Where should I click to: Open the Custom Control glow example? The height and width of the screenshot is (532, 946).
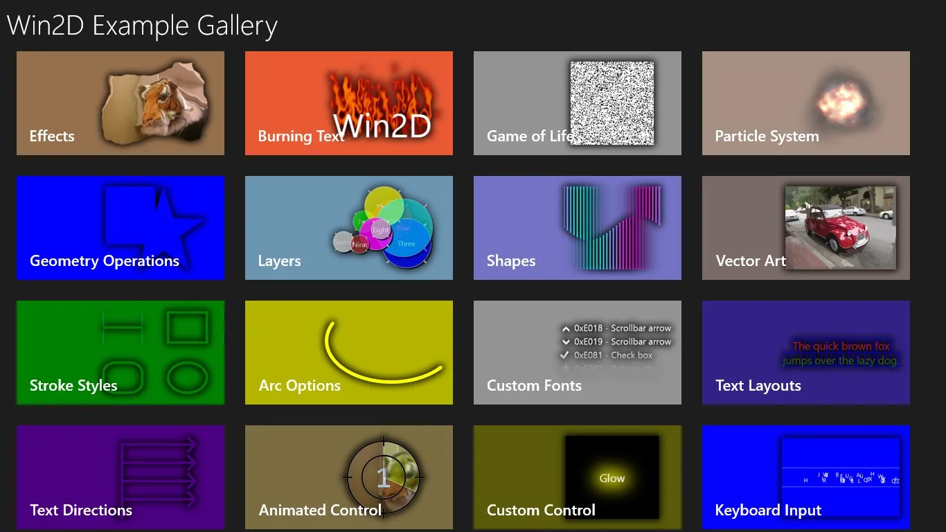tap(578, 477)
